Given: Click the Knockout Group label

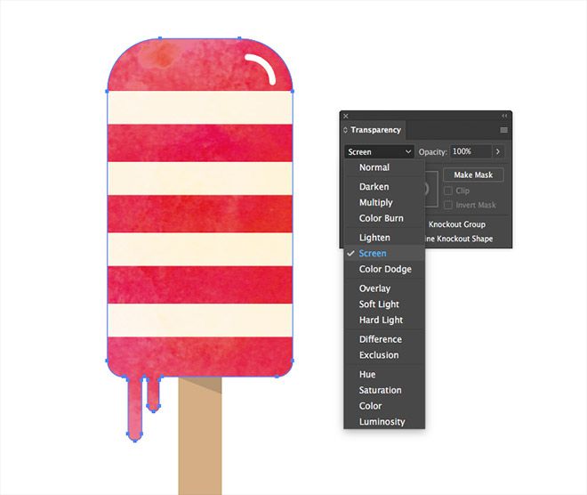Looking at the screenshot, I should [457, 224].
